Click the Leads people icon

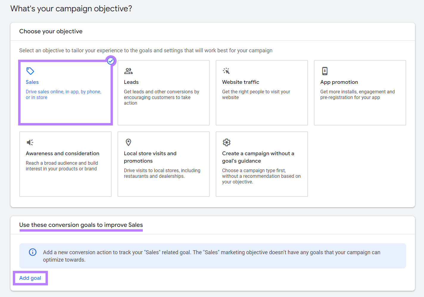click(128, 71)
